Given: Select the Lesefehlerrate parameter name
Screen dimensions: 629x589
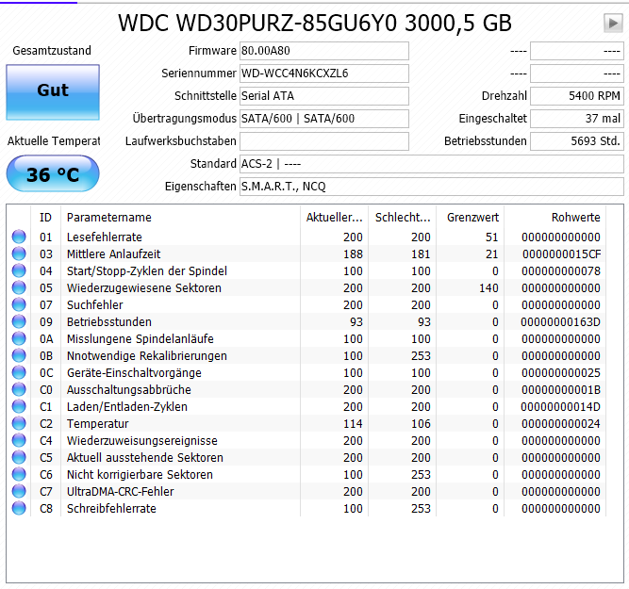Looking at the screenshot, I should click(x=105, y=237).
